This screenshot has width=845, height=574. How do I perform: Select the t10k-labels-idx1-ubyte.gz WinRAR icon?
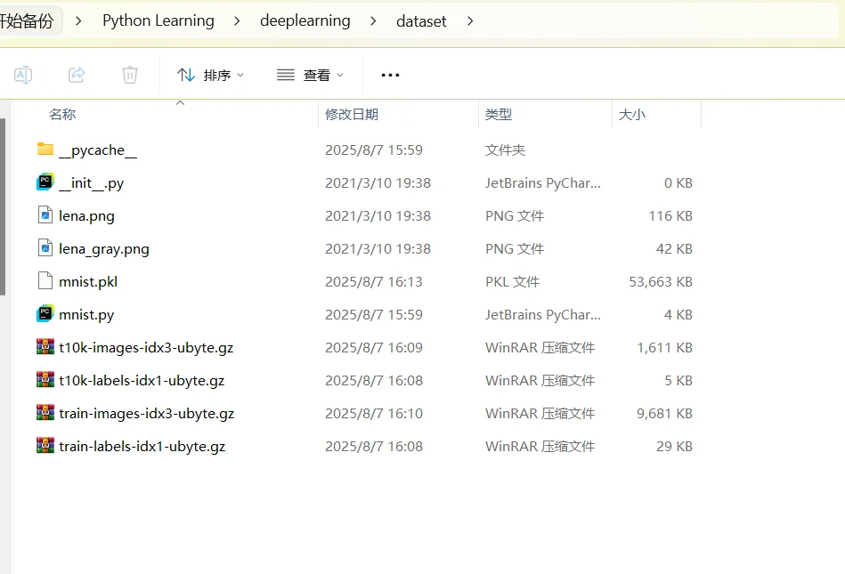tap(45, 379)
